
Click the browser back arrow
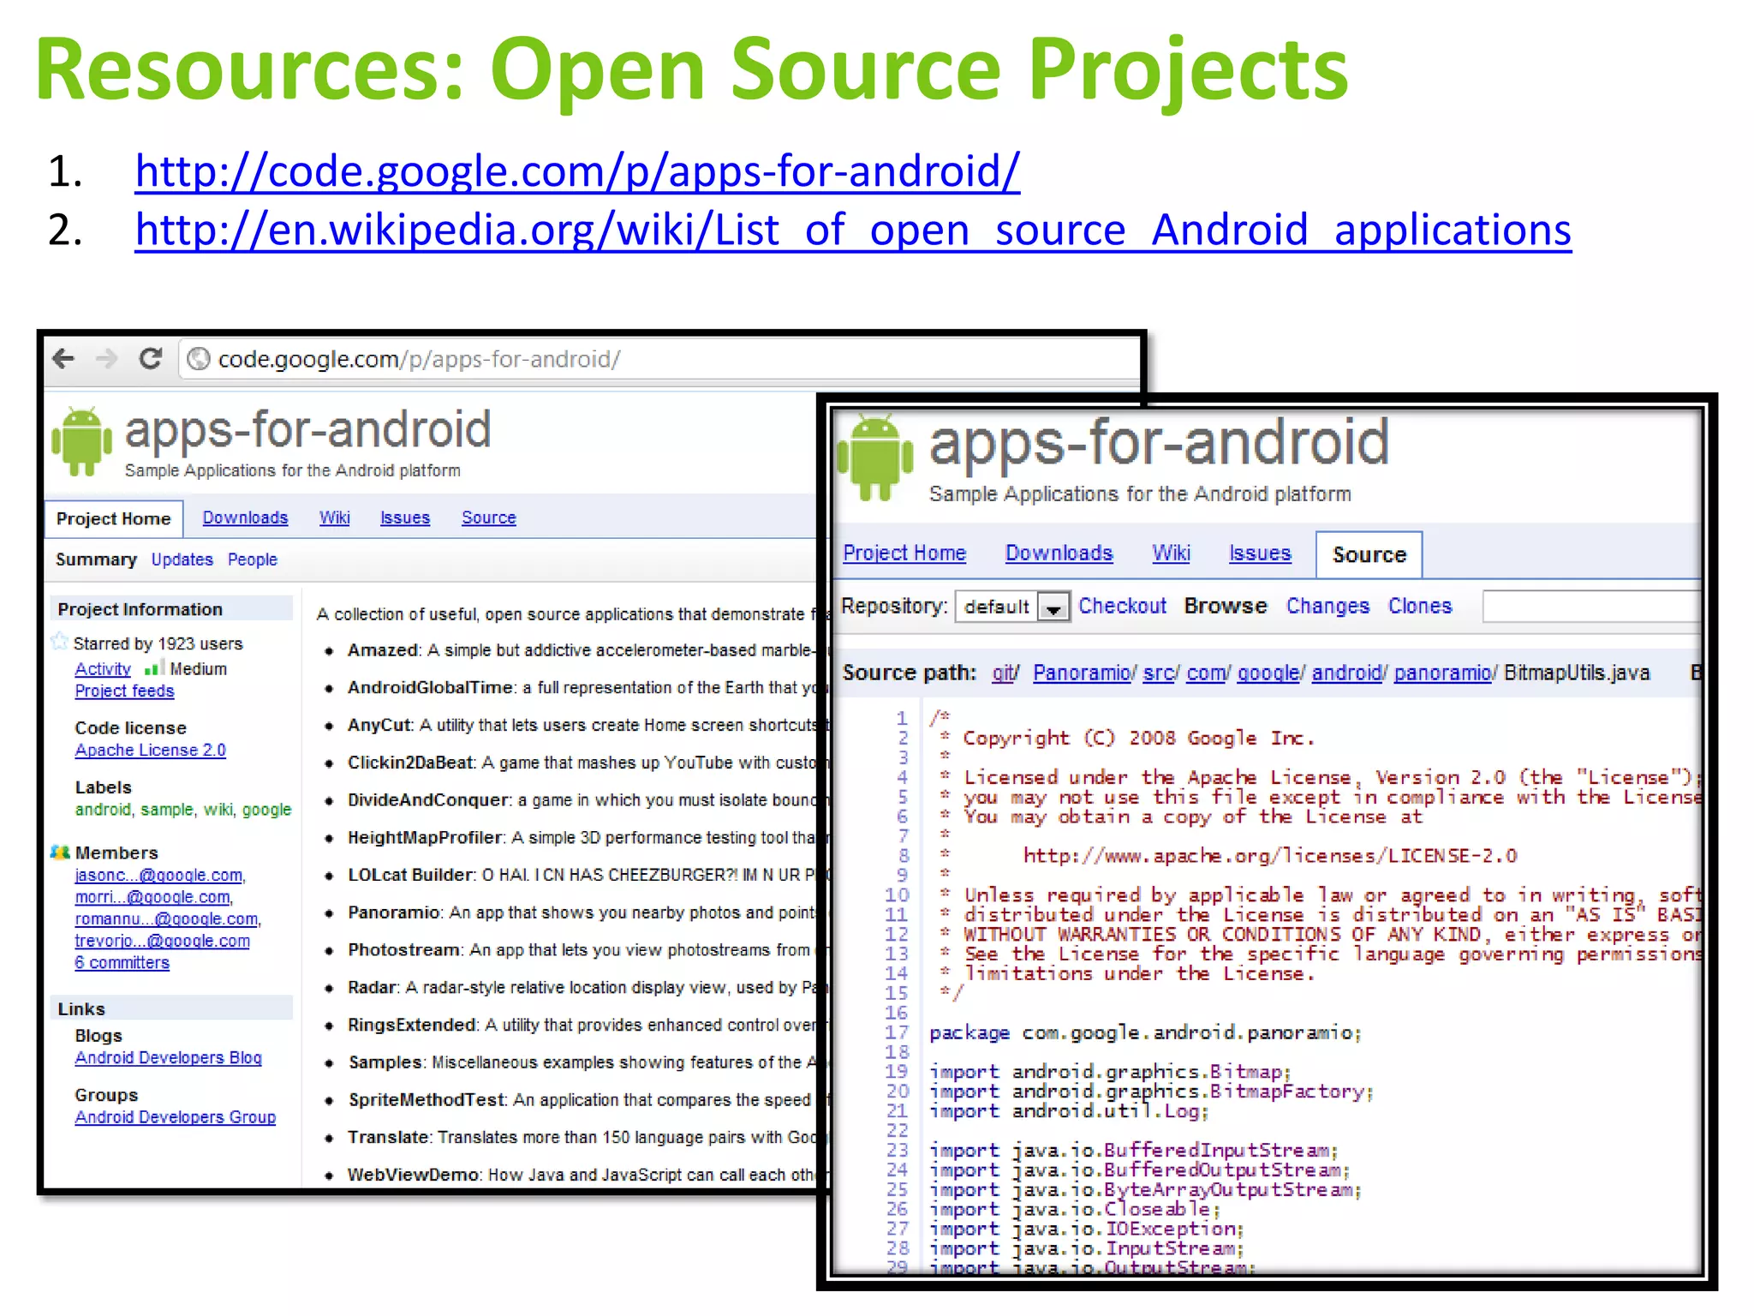63,358
